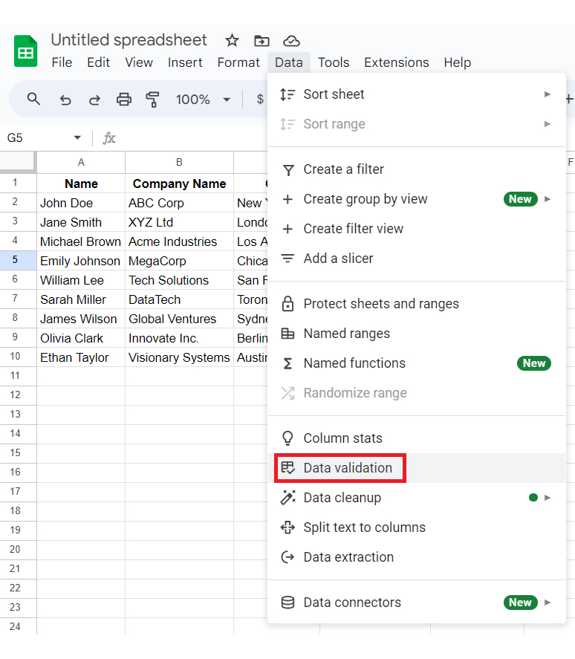
Task: Select Create a filter option
Action: click(x=417, y=169)
